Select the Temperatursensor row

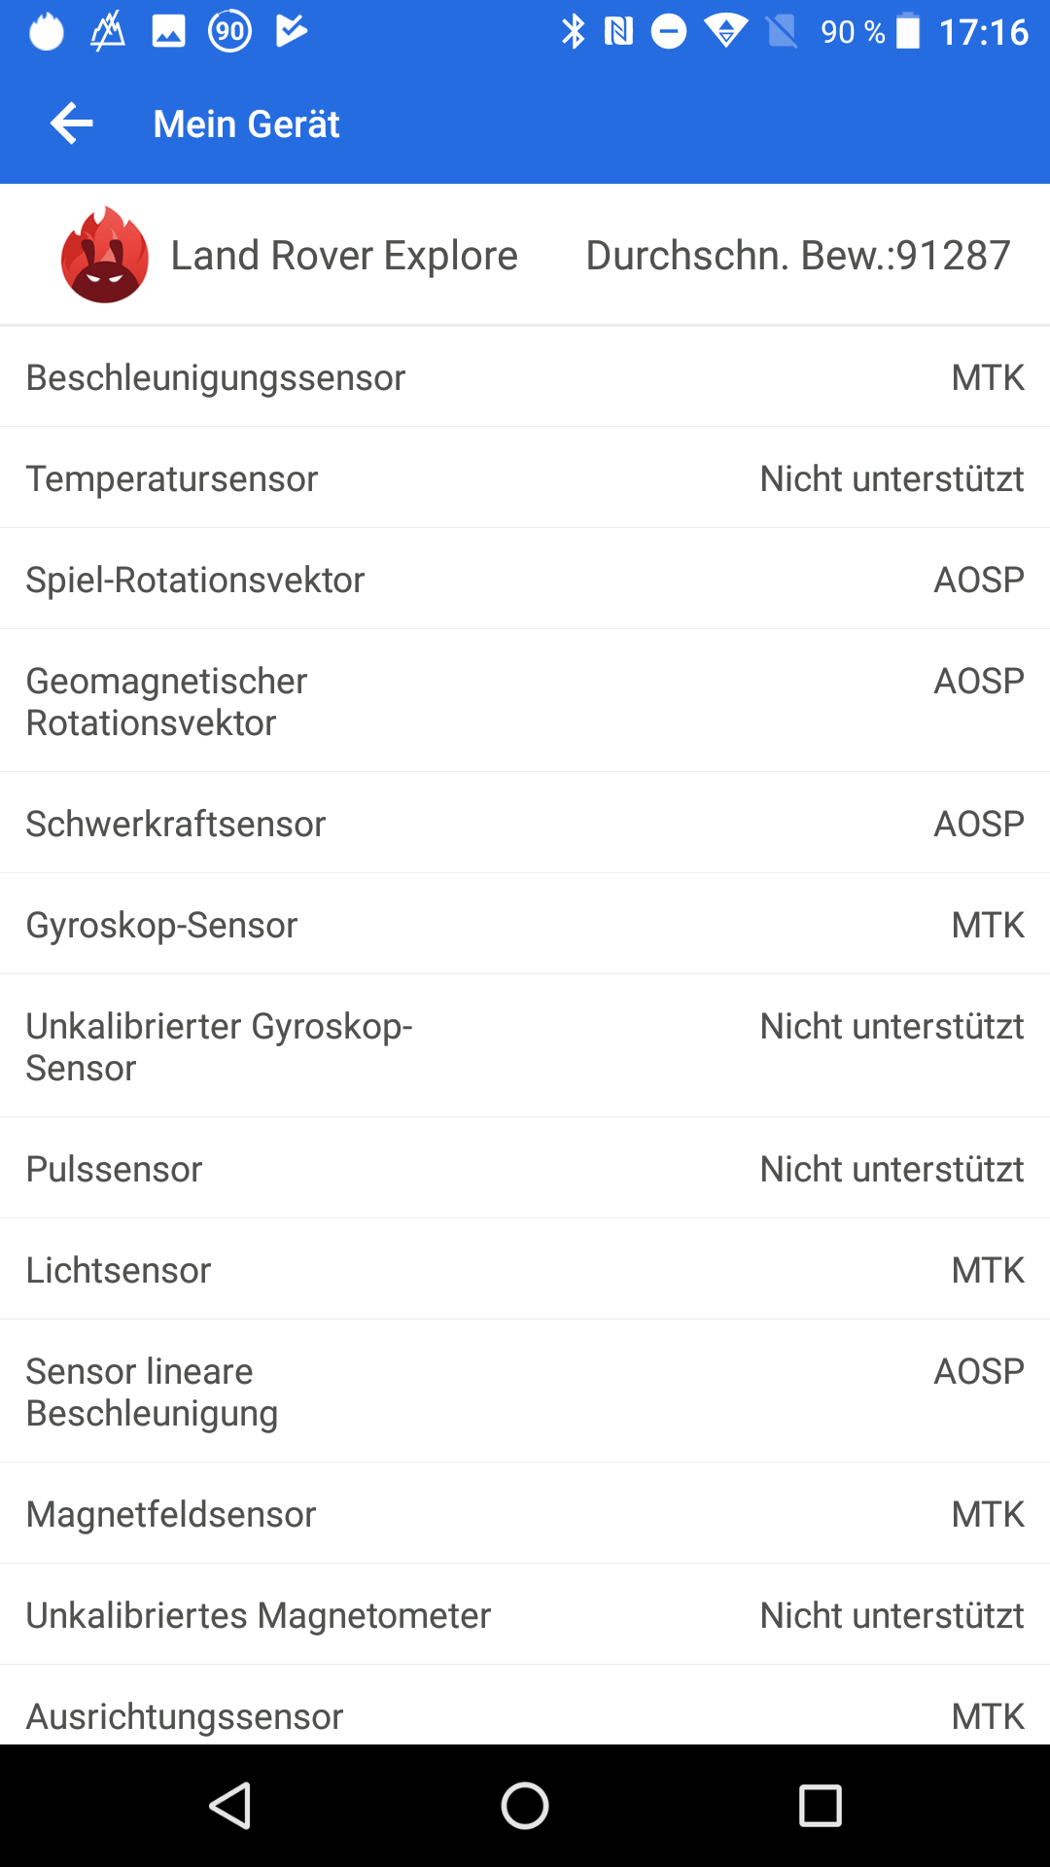(x=525, y=478)
